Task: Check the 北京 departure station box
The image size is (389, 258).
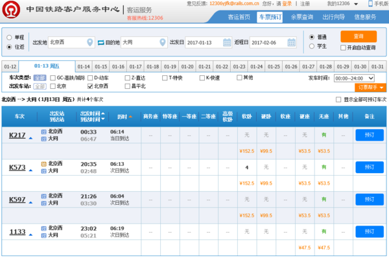Action: tap(53, 86)
